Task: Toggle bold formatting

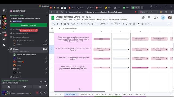Action: [x=123, y=24]
